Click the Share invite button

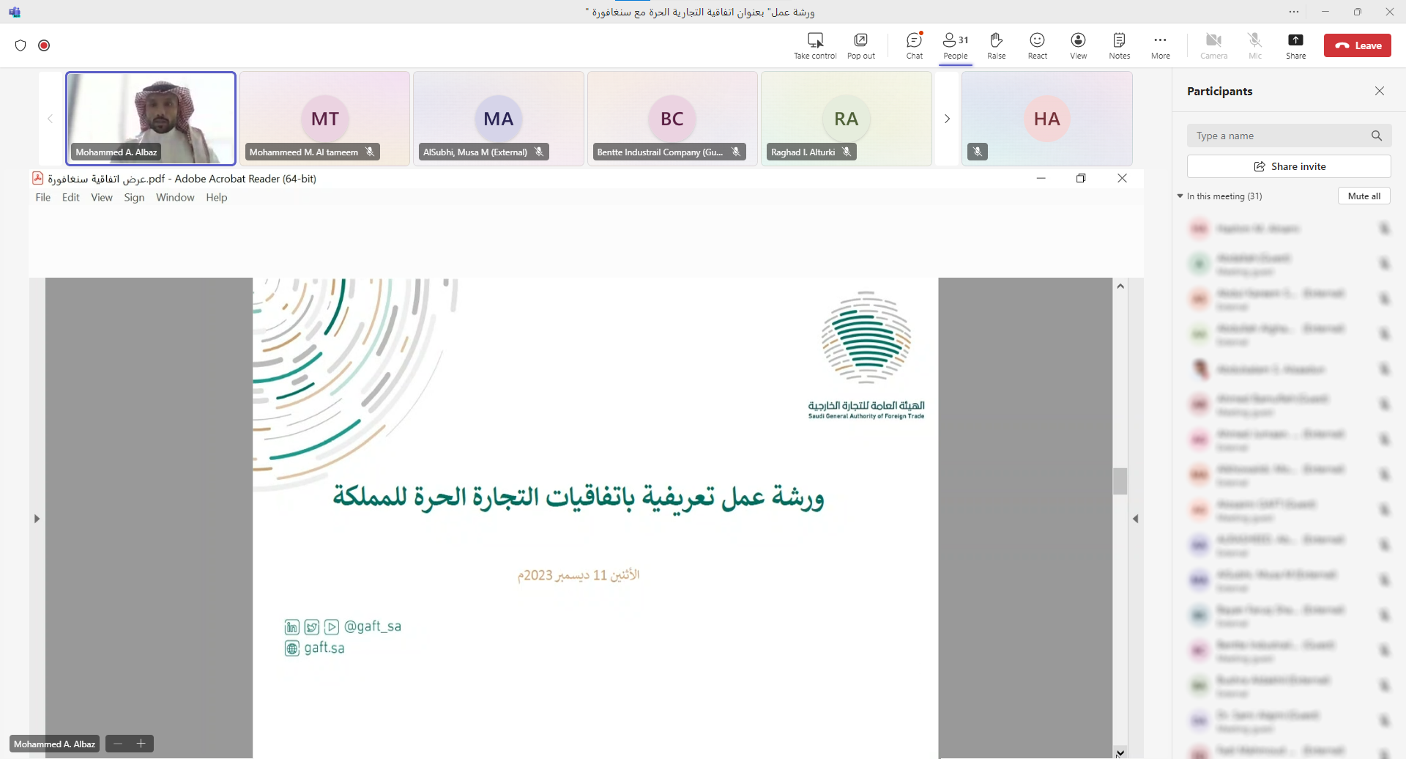tap(1289, 166)
